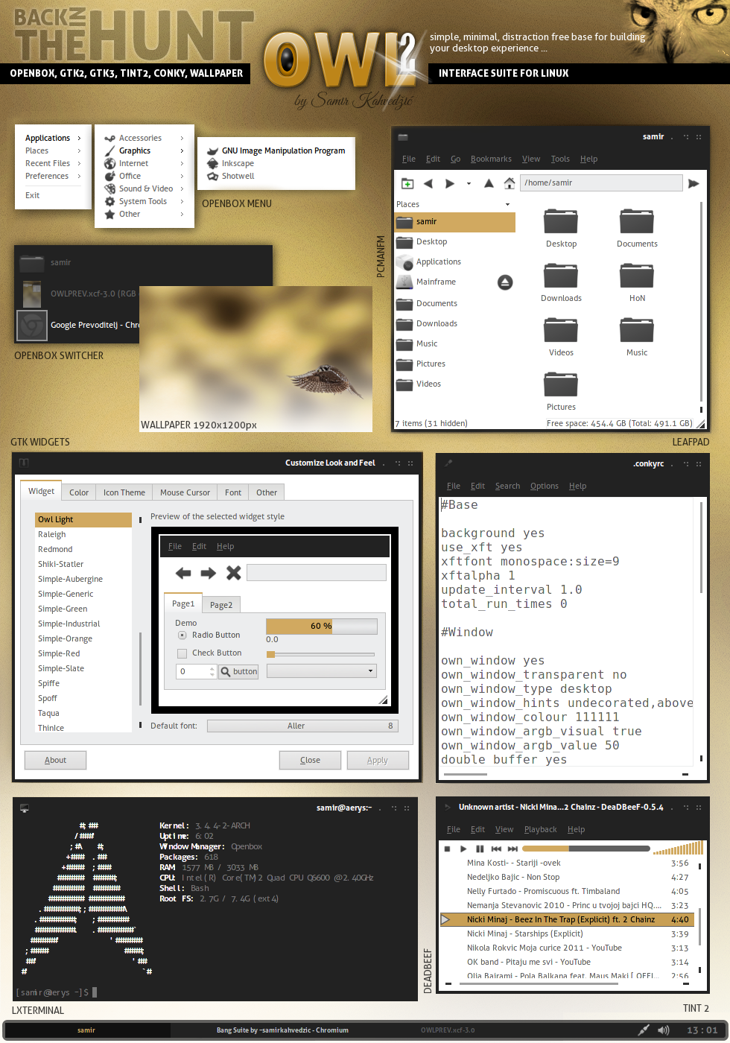This screenshot has width=730, height=1043.
Task: Go up to the parent folder in PCManFM
Action: (x=489, y=183)
